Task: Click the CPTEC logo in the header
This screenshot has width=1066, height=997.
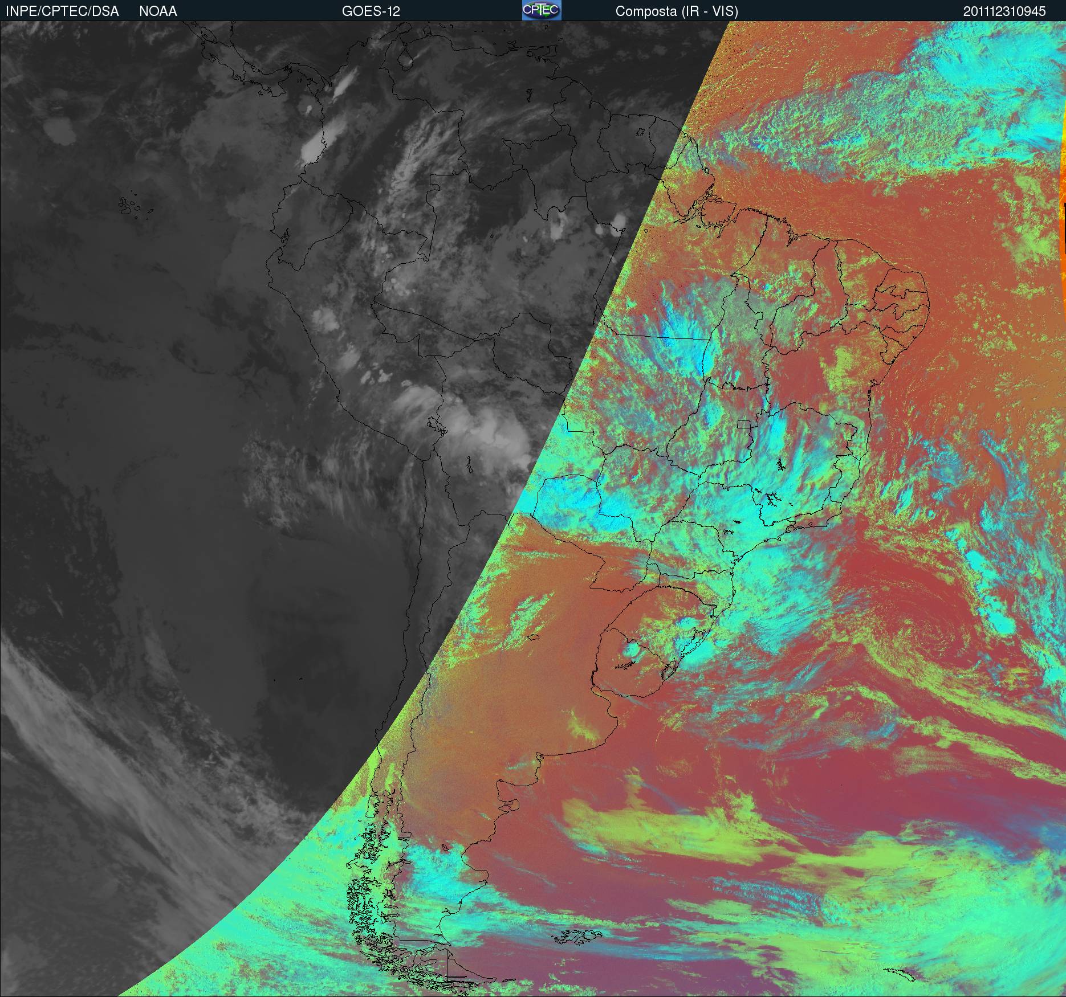Action: tap(542, 10)
